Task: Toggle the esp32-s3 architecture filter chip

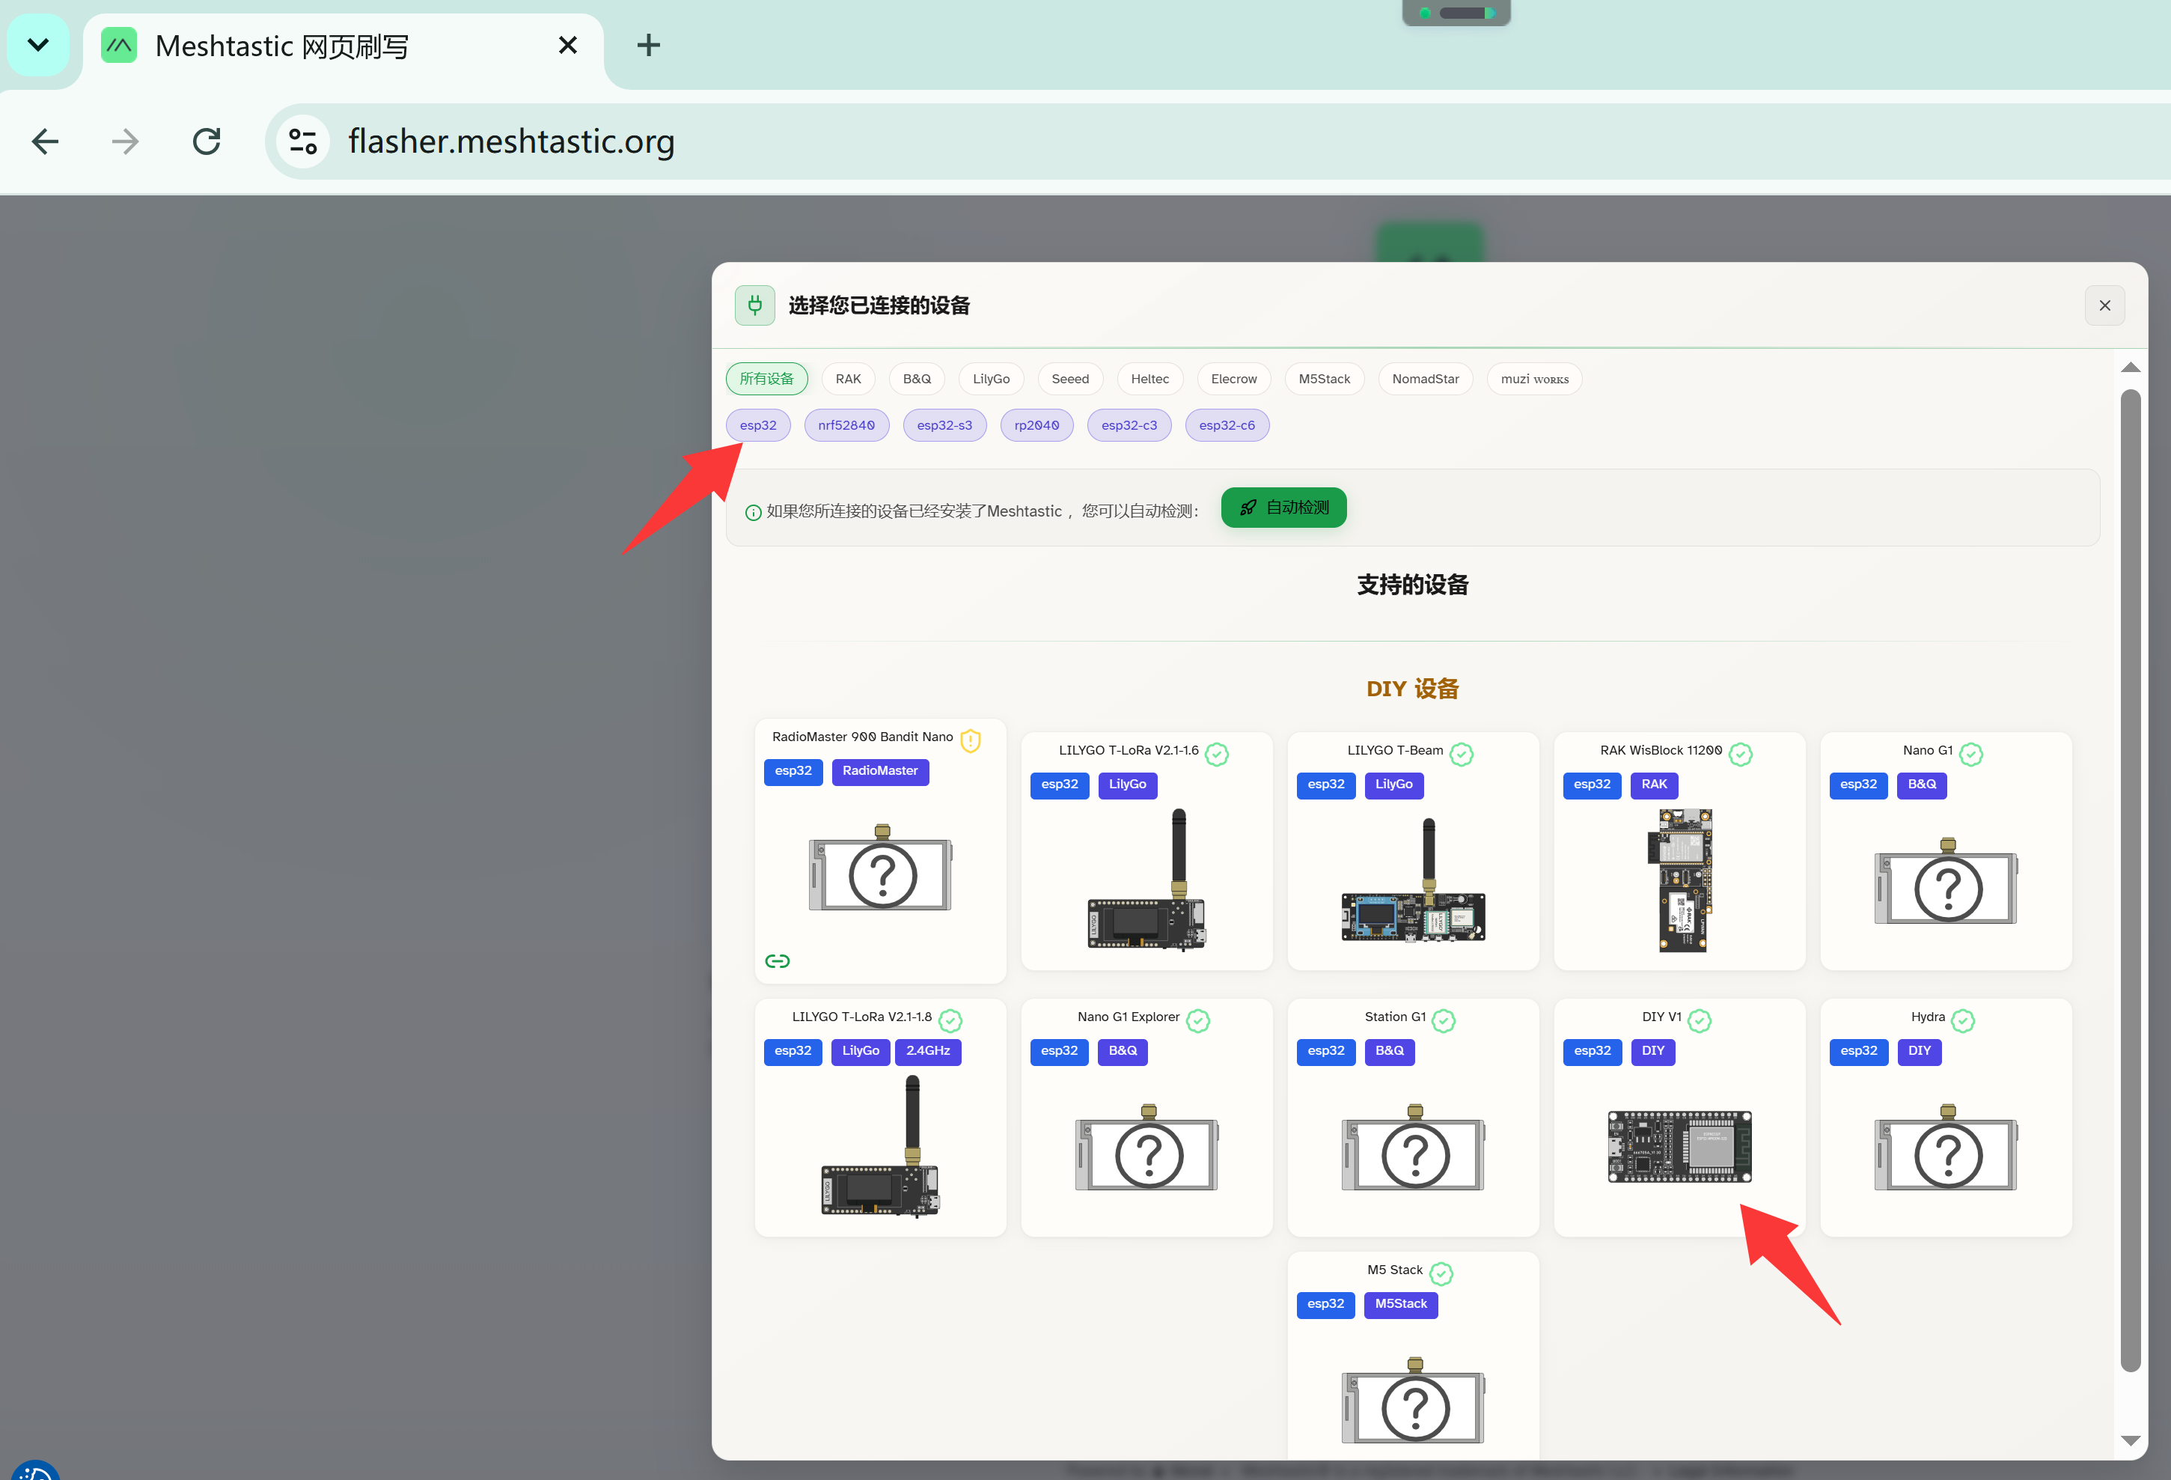Action: point(944,425)
